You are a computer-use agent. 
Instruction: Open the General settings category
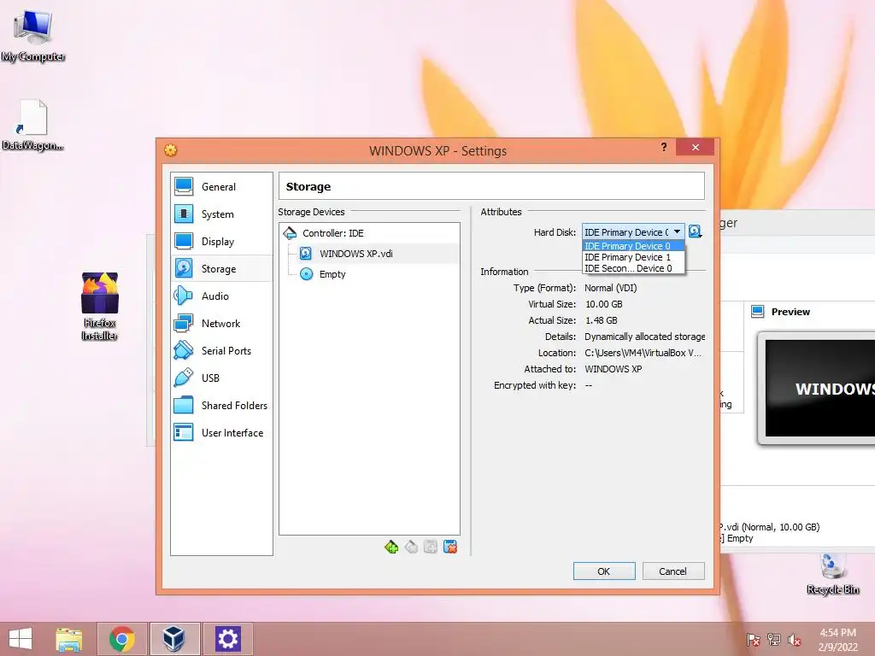click(221, 187)
